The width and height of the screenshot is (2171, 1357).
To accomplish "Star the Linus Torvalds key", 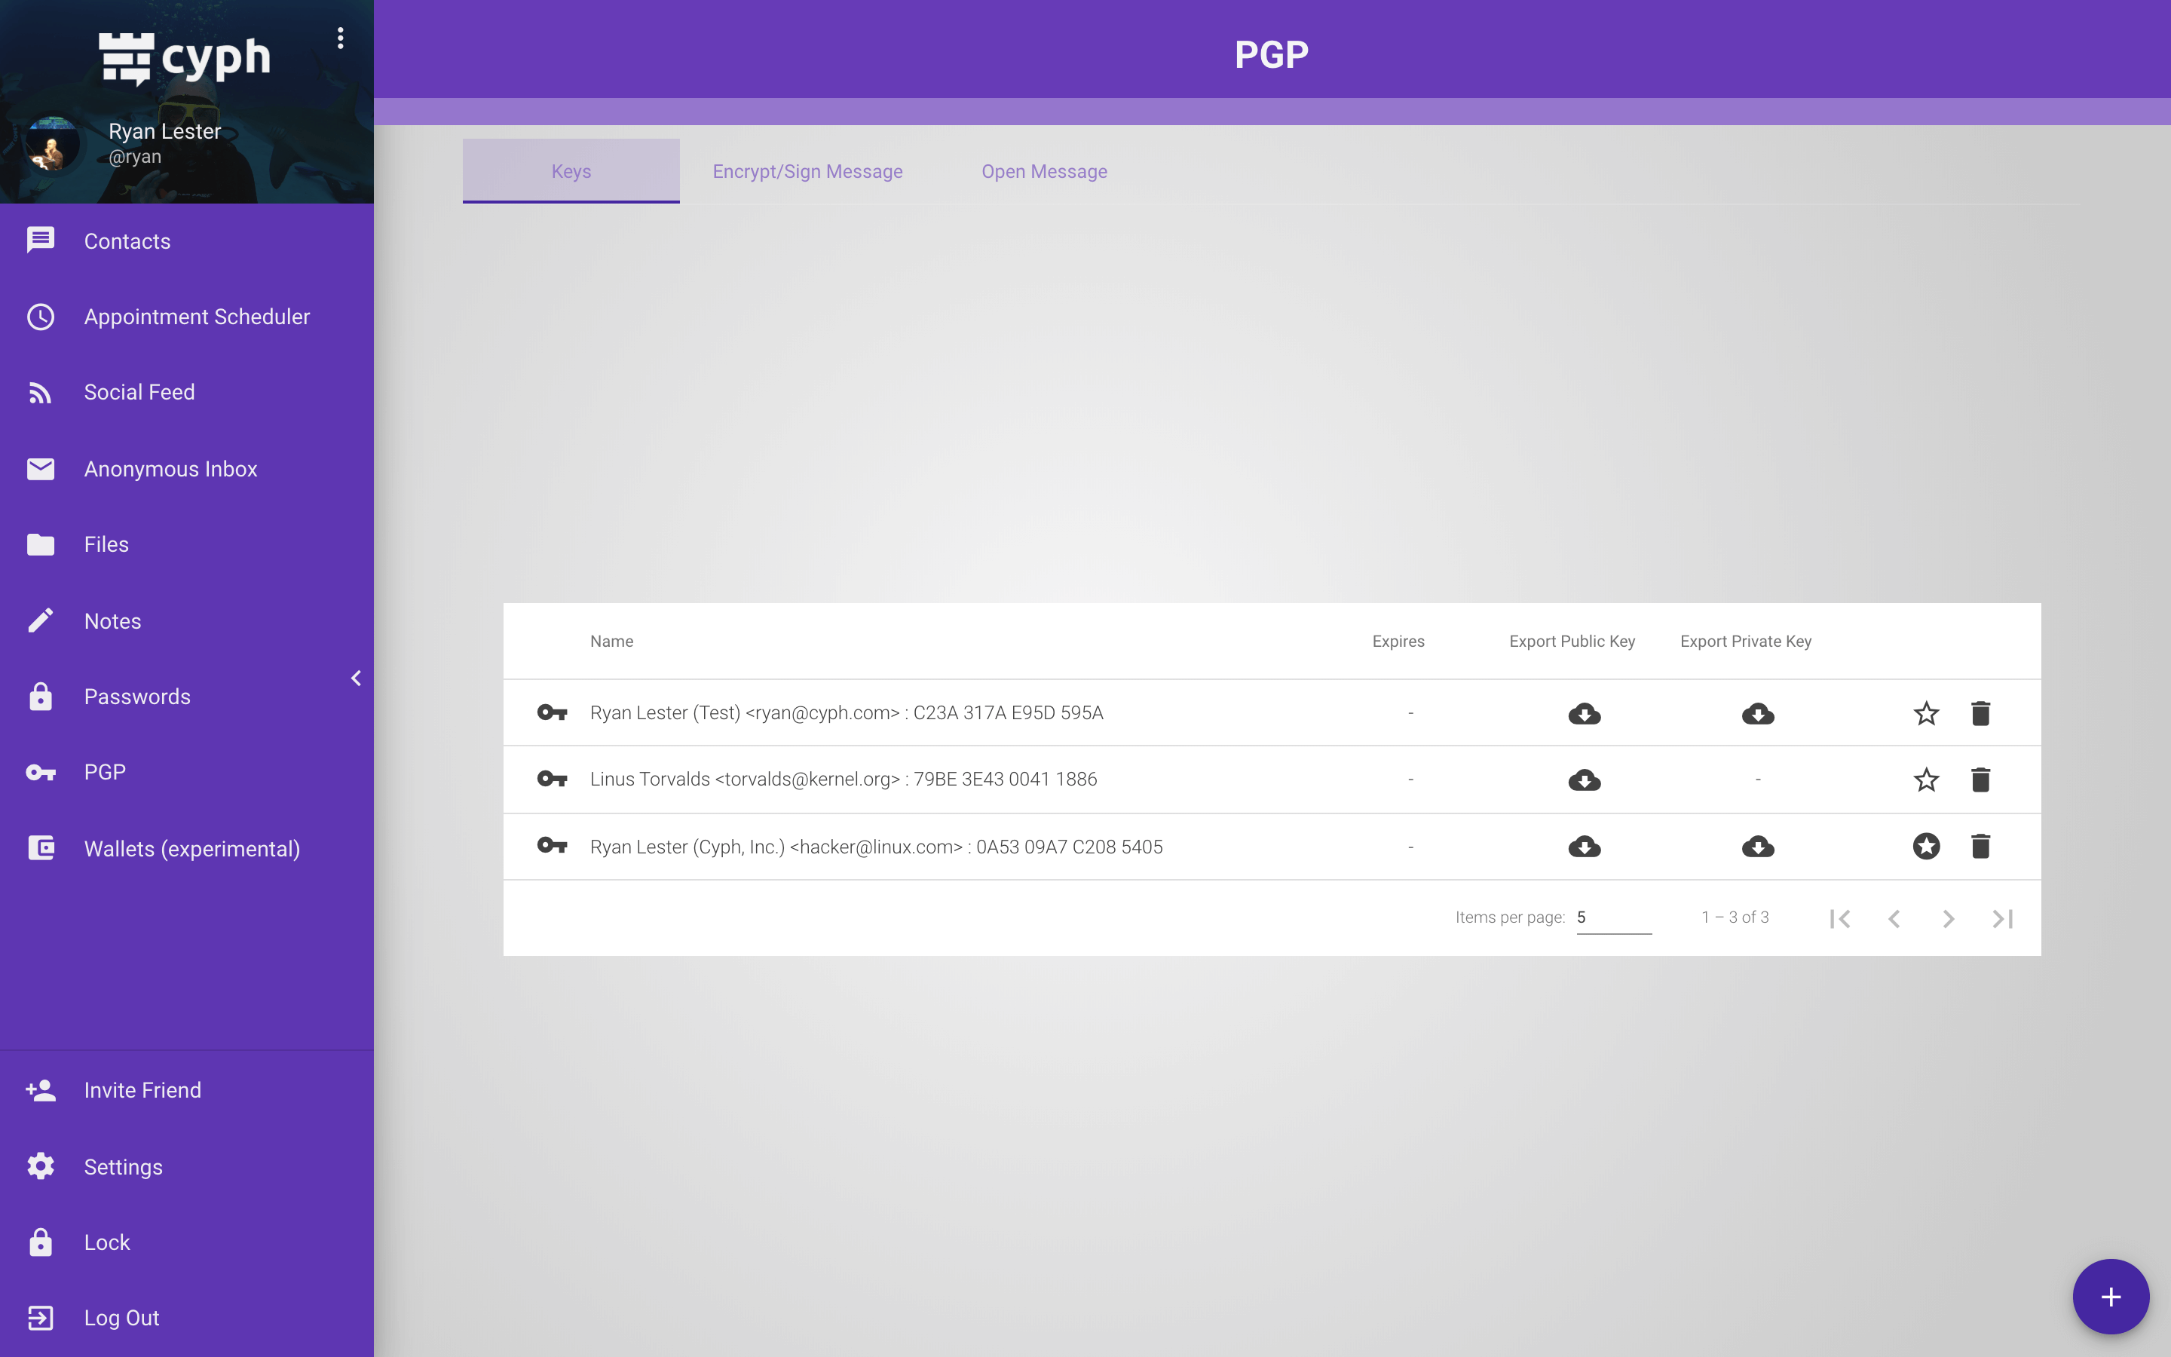I will [1926, 779].
